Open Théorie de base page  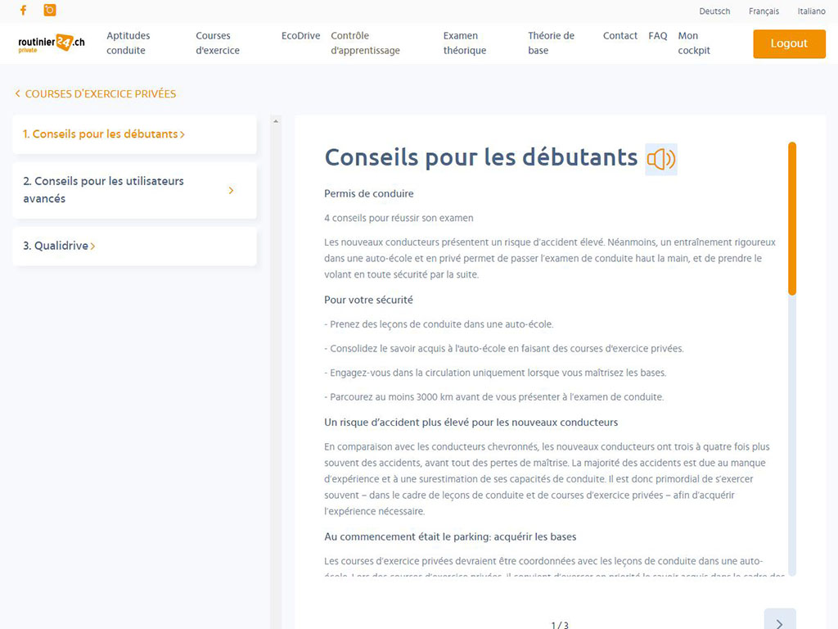click(x=551, y=43)
